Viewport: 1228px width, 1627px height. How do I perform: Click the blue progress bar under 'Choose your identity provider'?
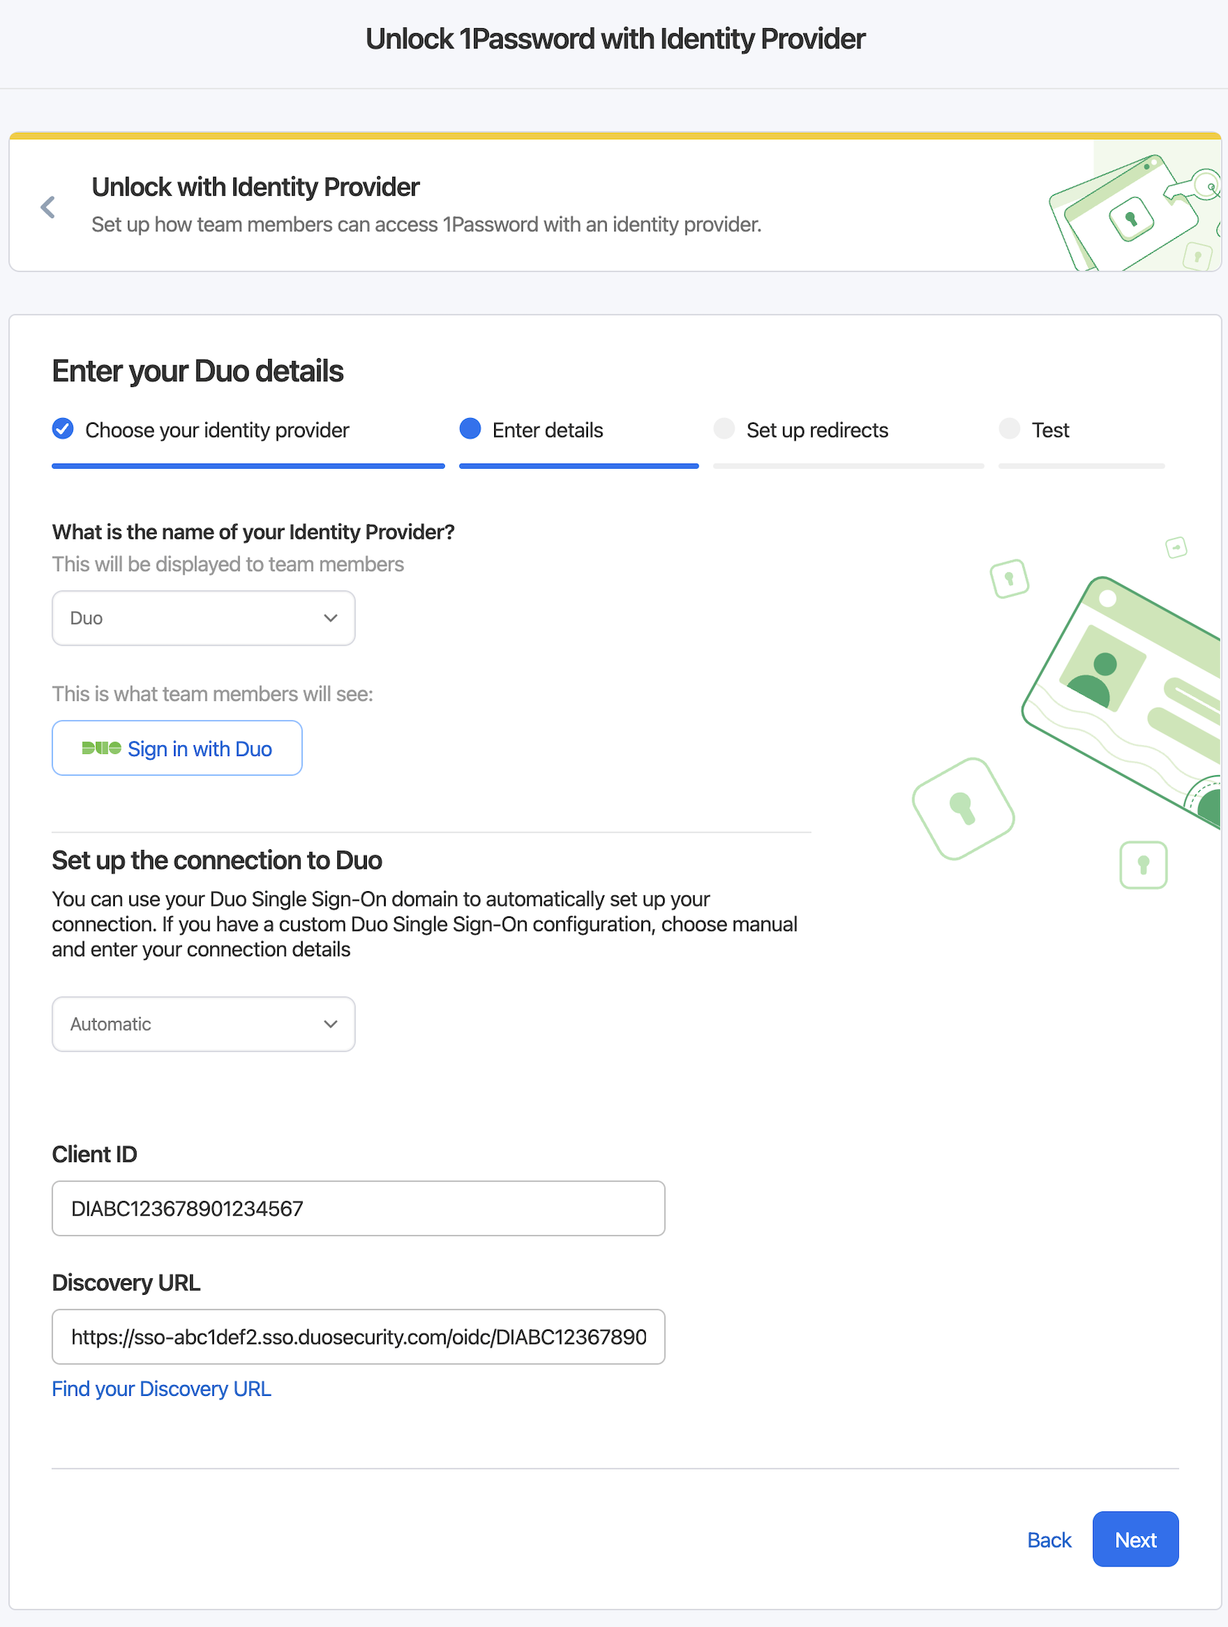pyautogui.click(x=248, y=465)
